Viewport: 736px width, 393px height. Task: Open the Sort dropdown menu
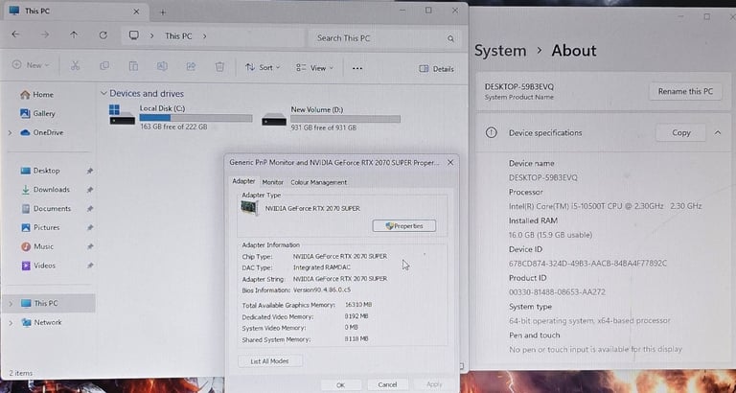point(263,68)
